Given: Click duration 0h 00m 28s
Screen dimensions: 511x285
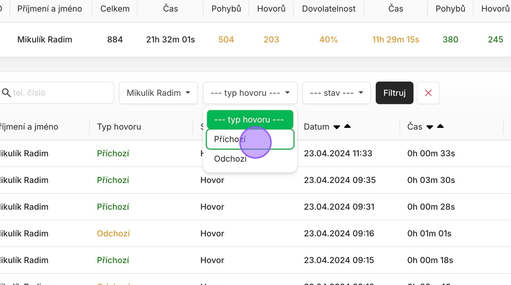Looking at the screenshot, I should pyautogui.click(x=431, y=207).
